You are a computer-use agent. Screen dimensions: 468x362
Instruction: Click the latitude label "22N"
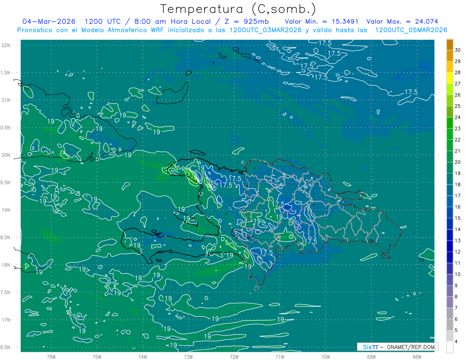tap(6, 45)
